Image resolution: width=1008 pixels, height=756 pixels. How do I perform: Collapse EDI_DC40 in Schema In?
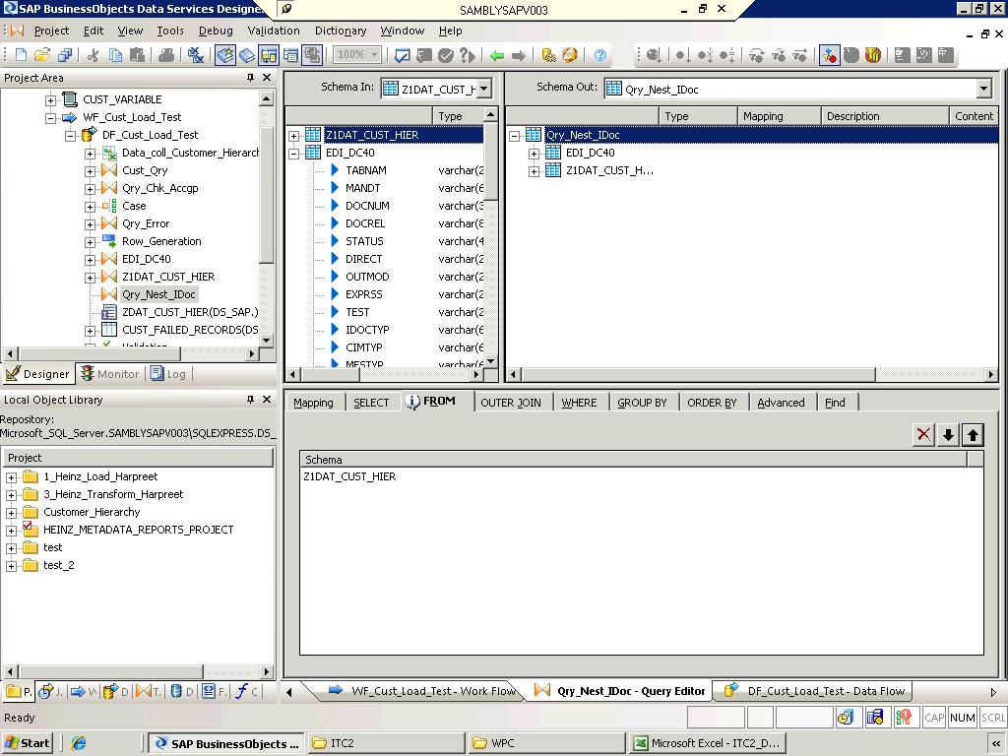[x=293, y=154]
